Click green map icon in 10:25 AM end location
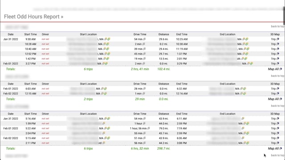This screenshot has width=285, height=160. click(x=247, y=39)
